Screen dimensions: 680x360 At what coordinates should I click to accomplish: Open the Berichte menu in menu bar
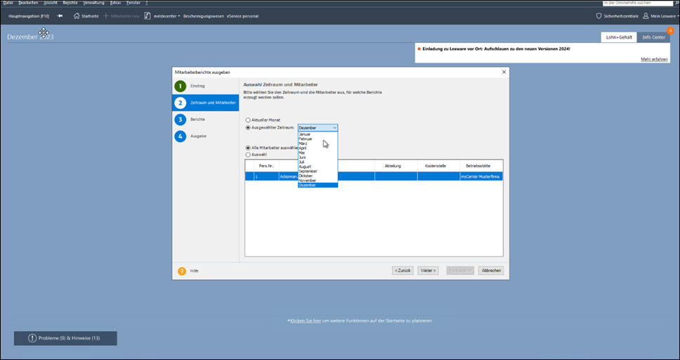70,3
